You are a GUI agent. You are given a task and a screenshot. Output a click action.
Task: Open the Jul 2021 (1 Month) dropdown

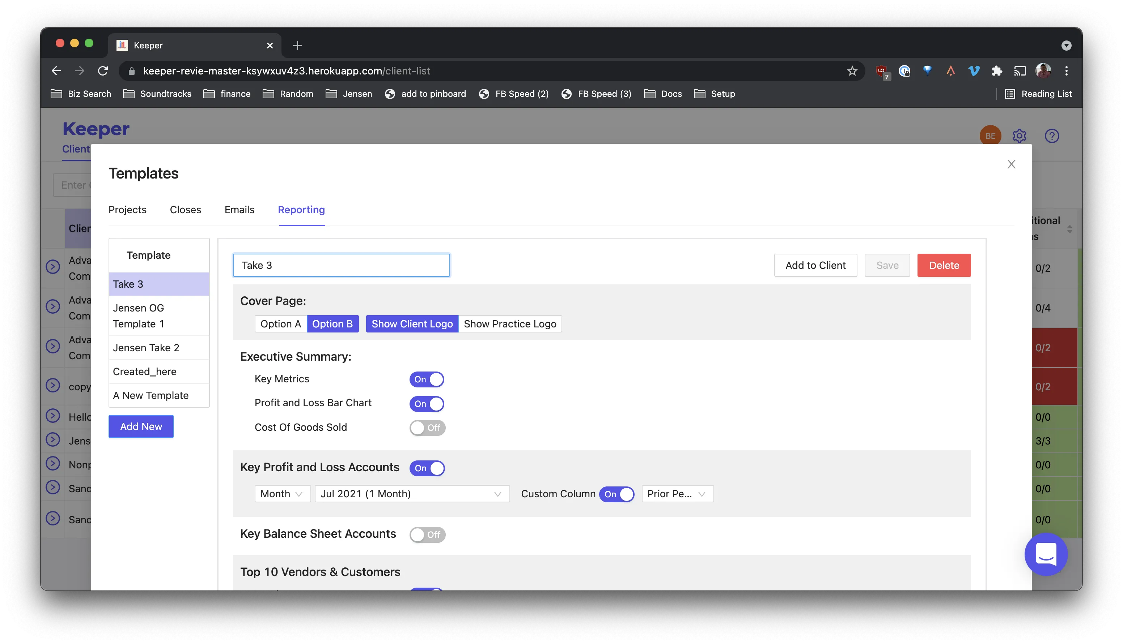(x=412, y=494)
